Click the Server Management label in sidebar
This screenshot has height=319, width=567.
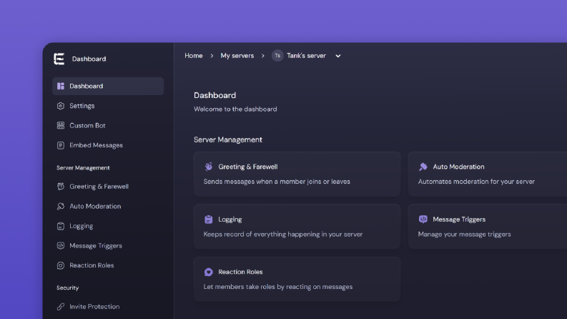click(83, 168)
